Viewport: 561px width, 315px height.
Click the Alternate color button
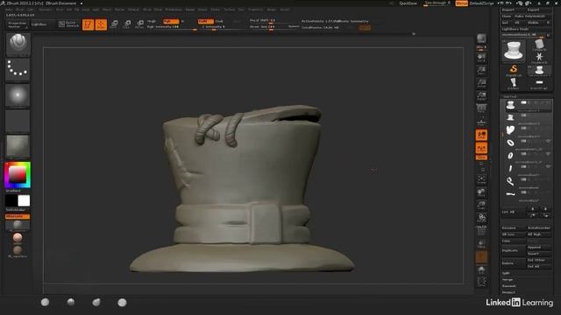click(18, 216)
